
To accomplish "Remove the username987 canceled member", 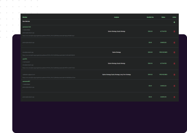I will coord(174,86).
